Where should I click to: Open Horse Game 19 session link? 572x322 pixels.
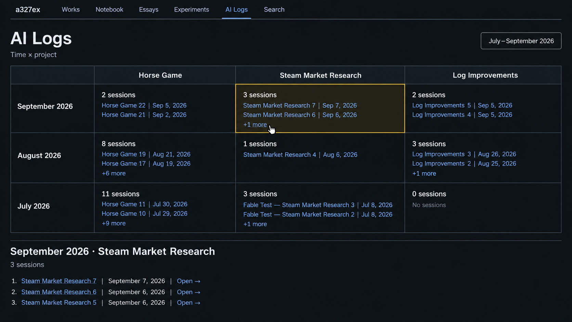pyautogui.click(x=146, y=154)
